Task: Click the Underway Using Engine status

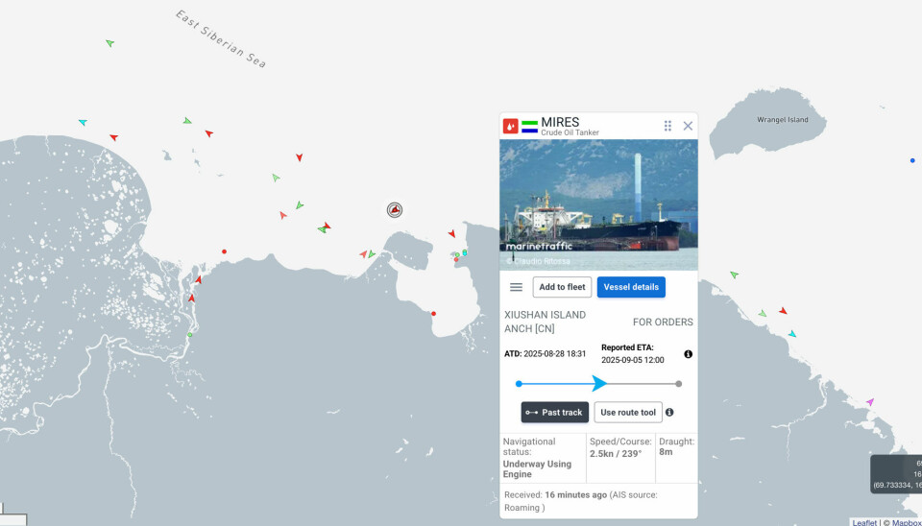Action: [537, 469]
